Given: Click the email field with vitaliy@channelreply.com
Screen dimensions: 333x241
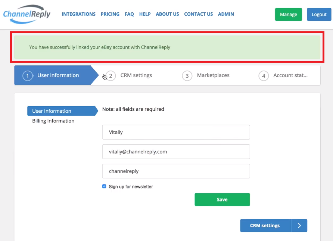Looking at the screenshot, I should [176, 152].
